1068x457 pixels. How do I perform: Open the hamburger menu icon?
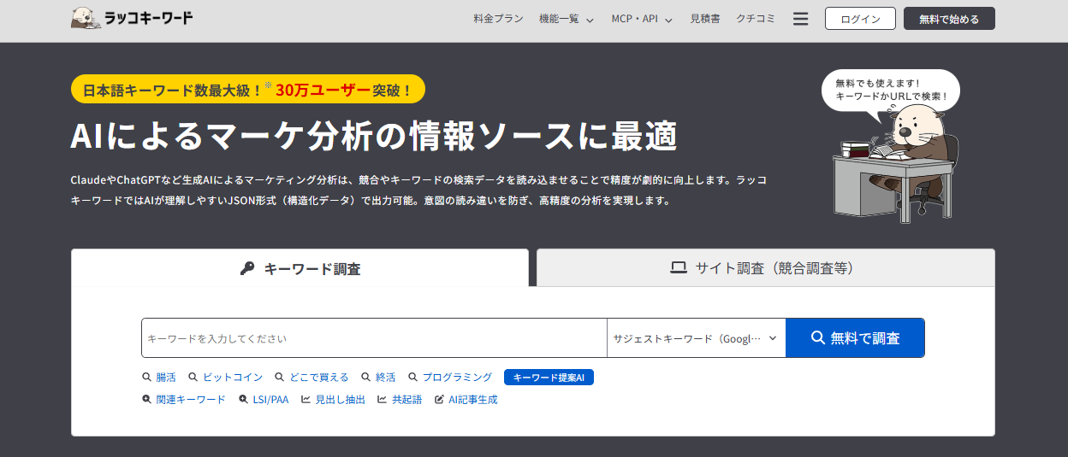800,19
